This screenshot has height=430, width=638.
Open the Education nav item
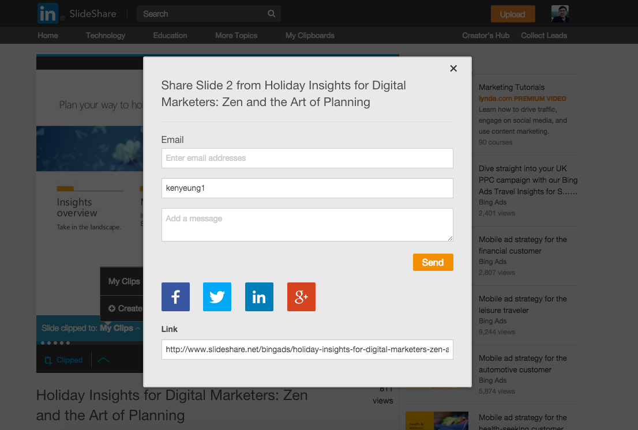coord(170,35)
